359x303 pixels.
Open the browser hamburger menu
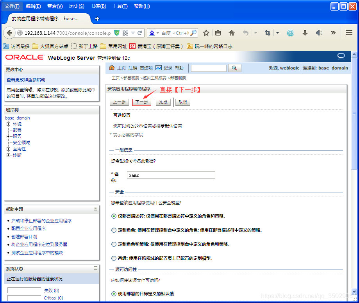pyautogui.click(x=349, y=33)
